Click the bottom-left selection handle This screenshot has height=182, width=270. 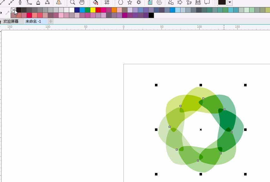pos(156,174)
